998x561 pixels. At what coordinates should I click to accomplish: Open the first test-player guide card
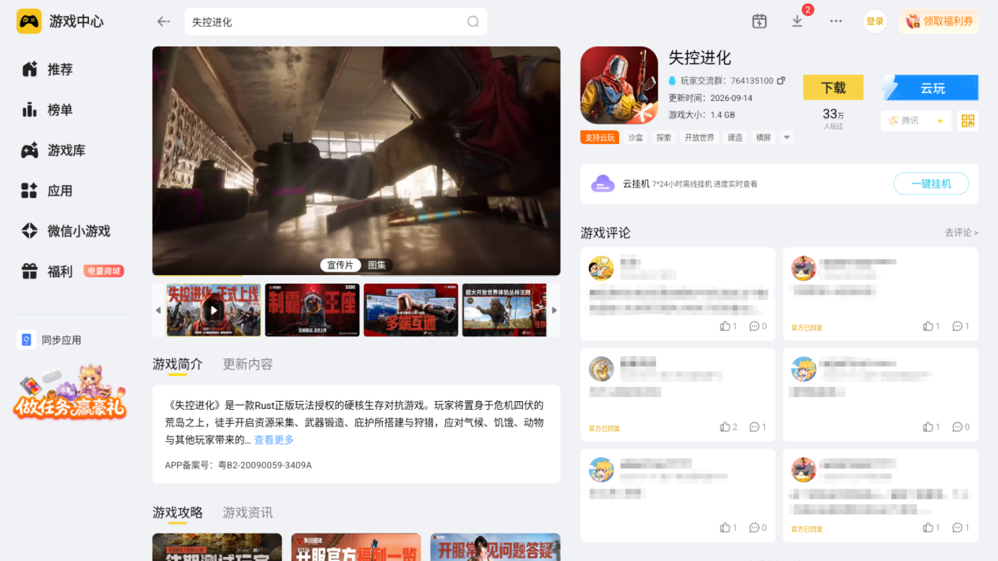pyautogui.click(x=217, y=547)
